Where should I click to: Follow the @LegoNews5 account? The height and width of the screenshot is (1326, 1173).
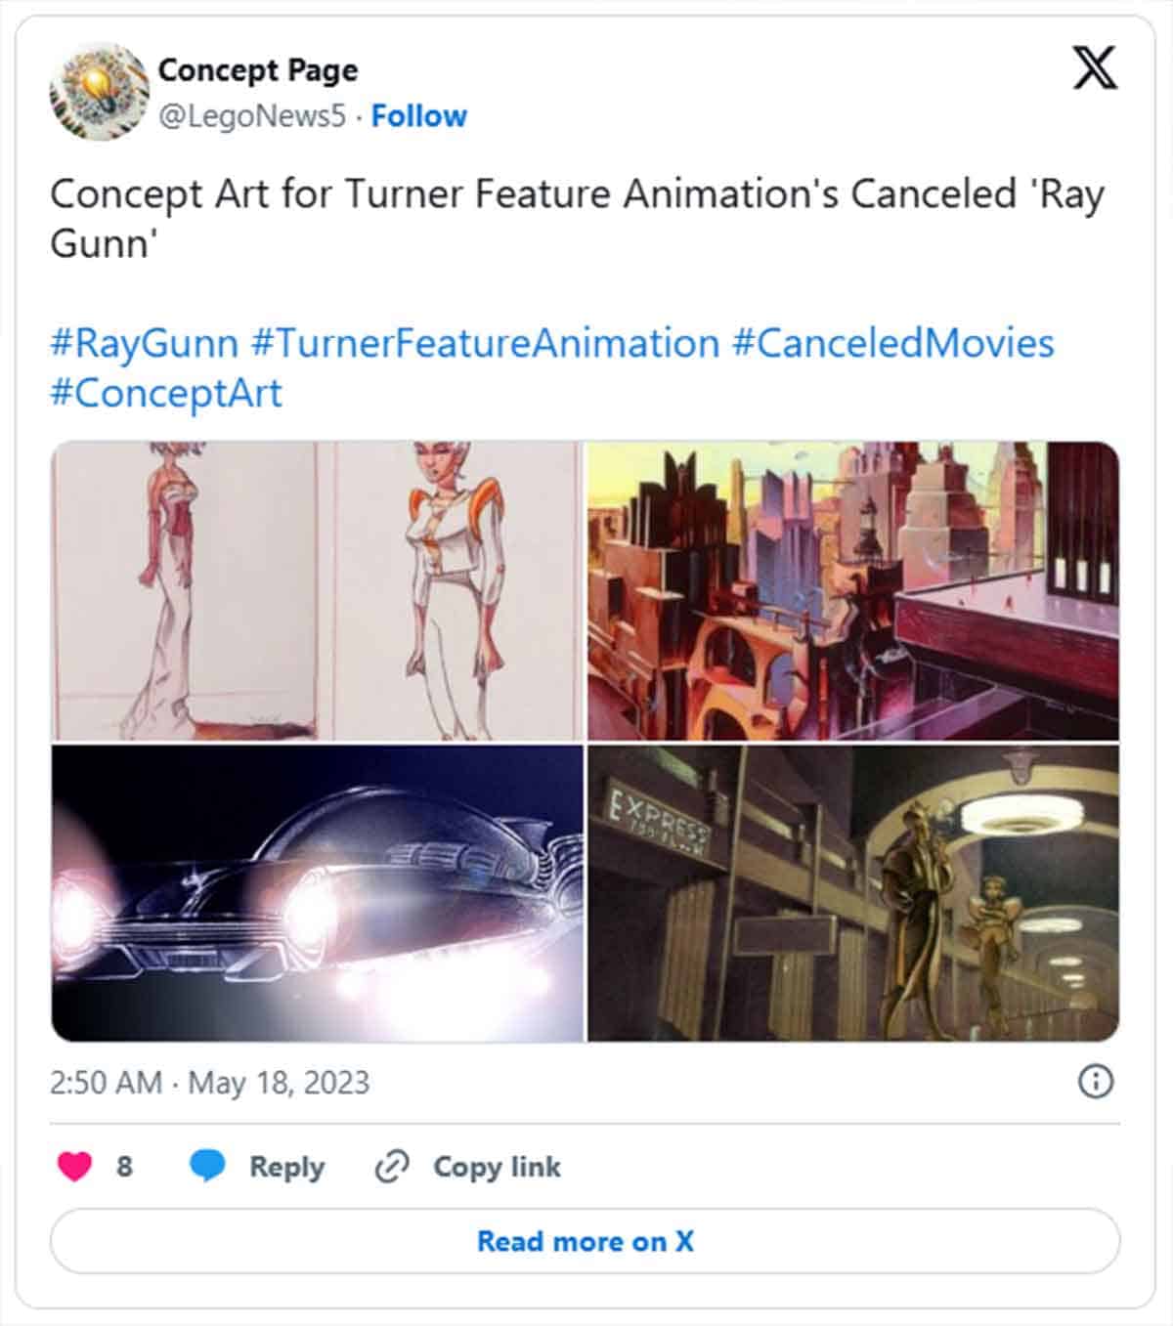418,116
